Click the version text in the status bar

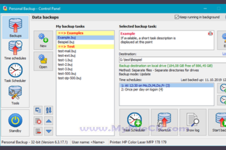click(x=35, y=142)
